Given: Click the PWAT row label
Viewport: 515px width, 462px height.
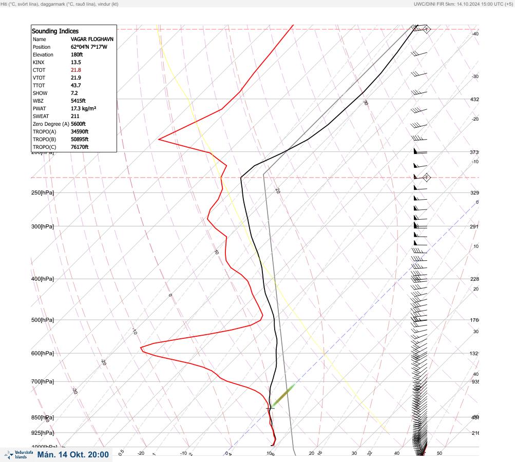Looking at the screenshot, I should [40, 108].
